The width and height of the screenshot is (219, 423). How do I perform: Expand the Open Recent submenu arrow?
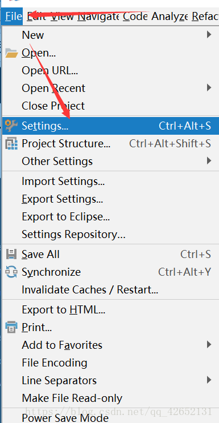tap(209, 88)
